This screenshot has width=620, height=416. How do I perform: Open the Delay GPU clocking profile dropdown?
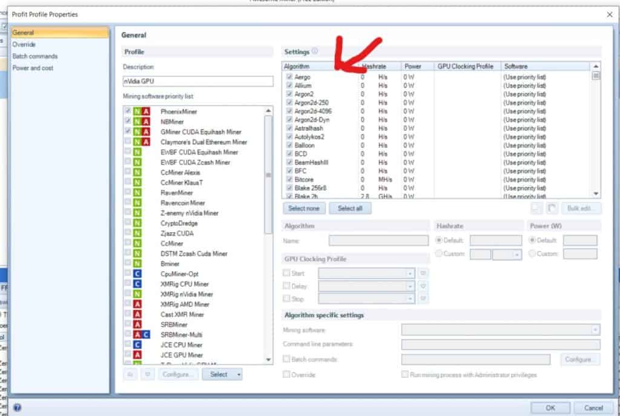coord(410,286)
